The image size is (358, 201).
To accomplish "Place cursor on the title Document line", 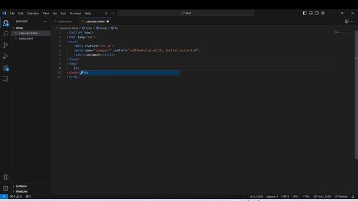I will click(x=95, y=55).
